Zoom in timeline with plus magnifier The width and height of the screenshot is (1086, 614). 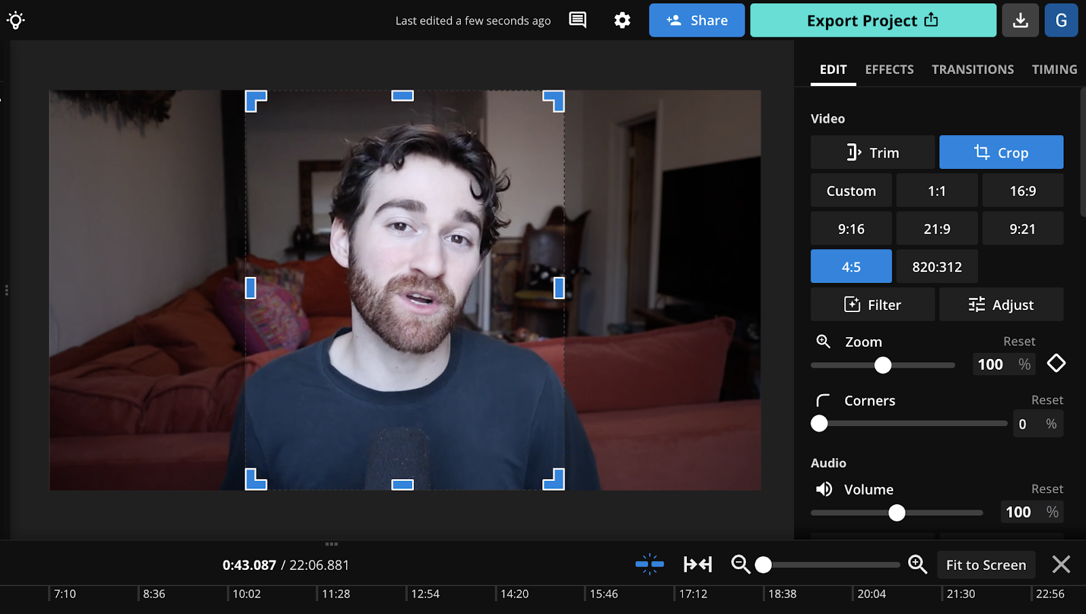pos(918,564)
